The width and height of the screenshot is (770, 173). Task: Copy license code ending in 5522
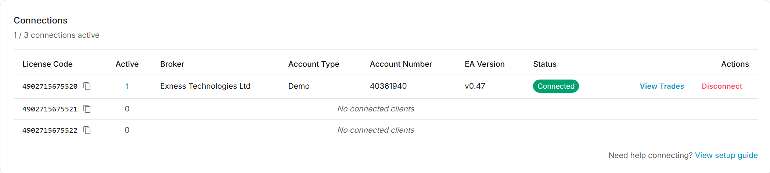coord(87,130)
